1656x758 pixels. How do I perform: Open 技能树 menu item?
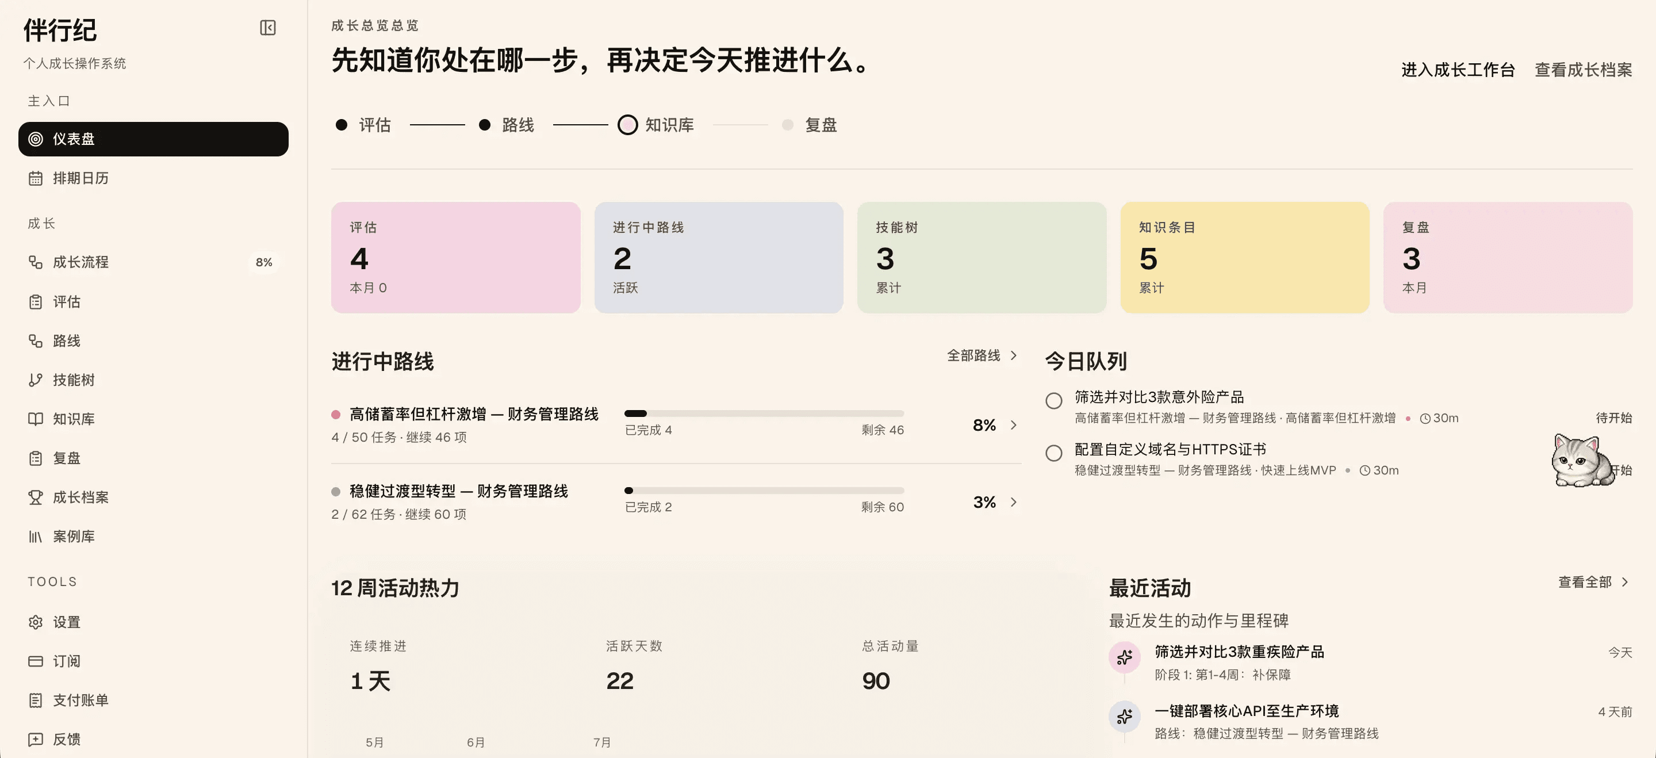click(153, 380)
